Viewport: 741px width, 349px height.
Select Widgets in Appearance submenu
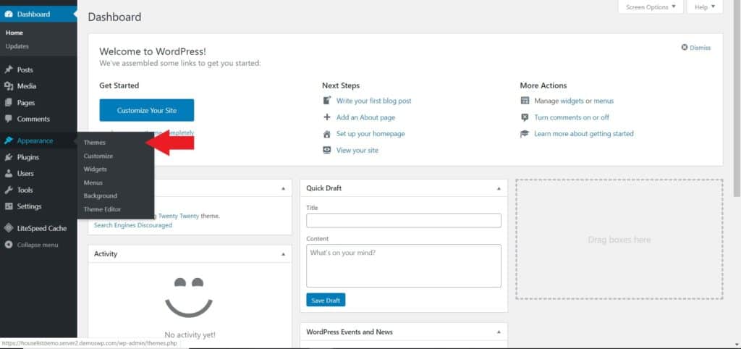coord(95,169)
